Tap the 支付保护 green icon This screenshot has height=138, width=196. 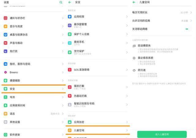click(x=70, y=52)
